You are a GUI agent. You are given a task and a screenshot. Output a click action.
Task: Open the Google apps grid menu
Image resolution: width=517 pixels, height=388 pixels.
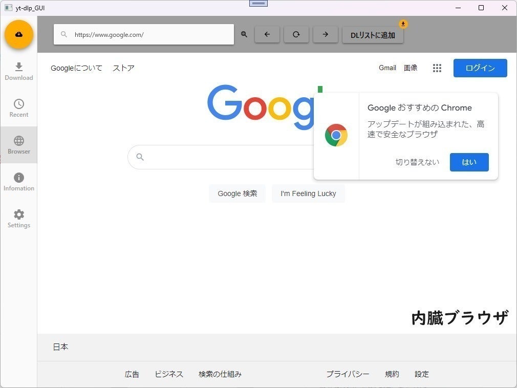pos(437,68)
